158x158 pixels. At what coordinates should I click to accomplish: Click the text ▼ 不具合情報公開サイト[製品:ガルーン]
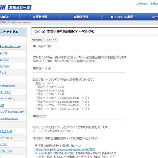pyautogui.click(x=58, y=146)
